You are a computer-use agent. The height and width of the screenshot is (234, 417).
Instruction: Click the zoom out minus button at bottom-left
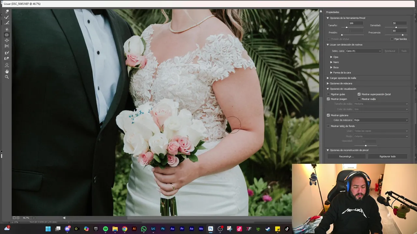point(14,218)
